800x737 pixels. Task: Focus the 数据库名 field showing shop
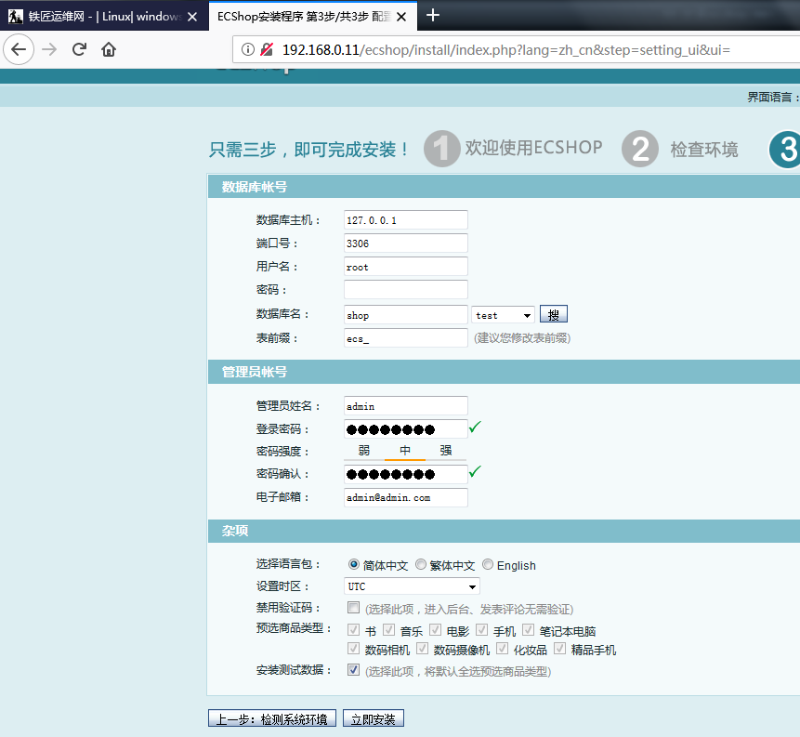tap(406, 315)
